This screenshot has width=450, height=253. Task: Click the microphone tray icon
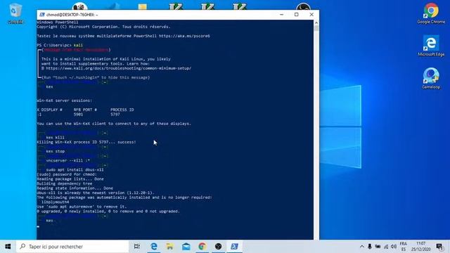[370, 247]
